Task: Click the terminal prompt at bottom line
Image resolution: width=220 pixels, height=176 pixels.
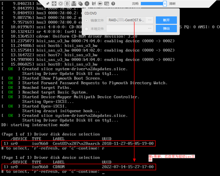Action: click(103, 172)
